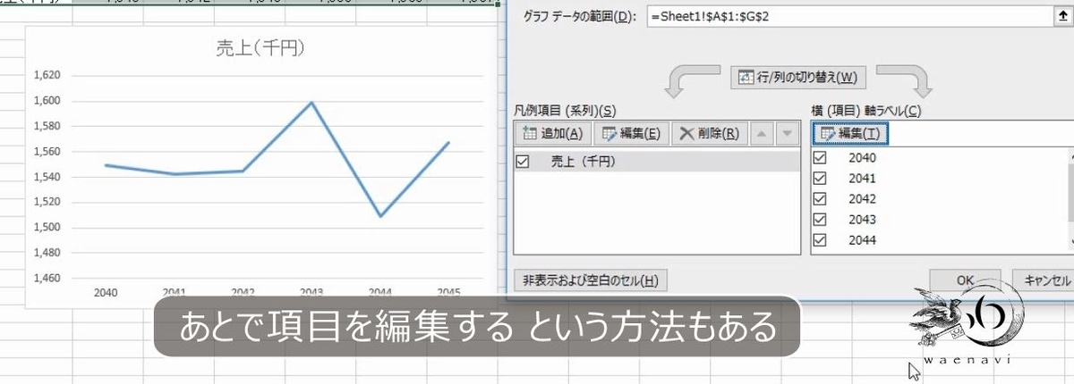The width and height of the screenshot is (1074, 384).
Task: Click the 1,540 value axis label
Action: (47, 177)
